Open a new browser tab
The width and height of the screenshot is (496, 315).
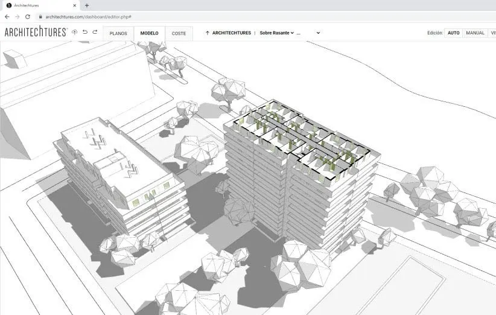click(87, 5)
